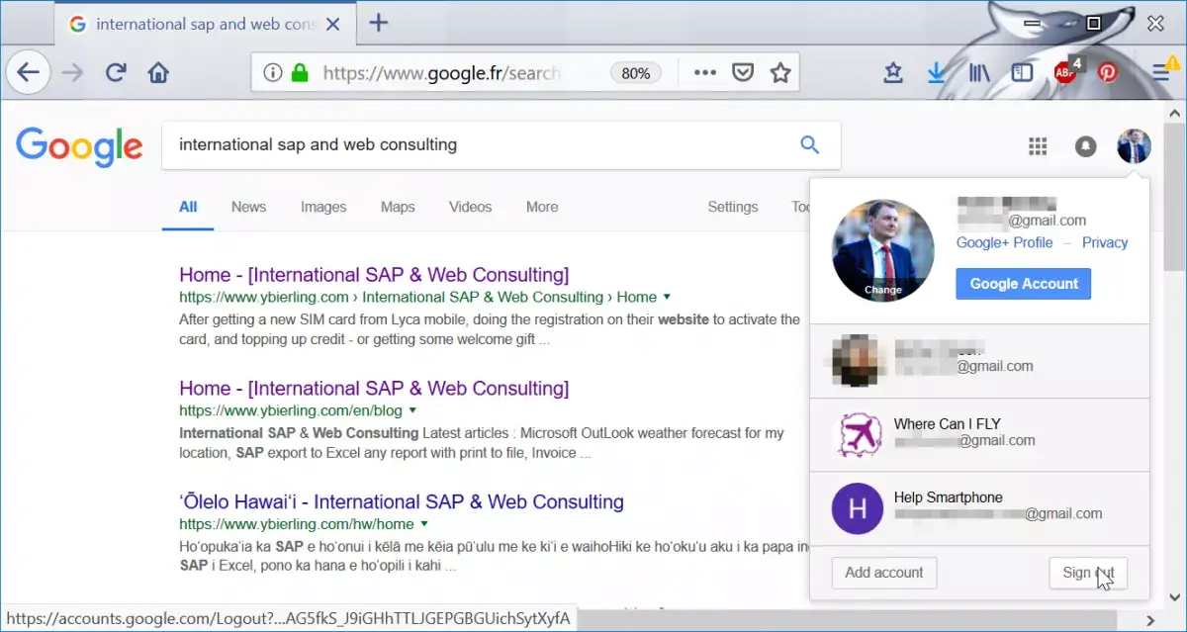Viewport: 1187px width, 632px height.
Task: Click the blue Google Account button
Action: [x=1024, y=284]
